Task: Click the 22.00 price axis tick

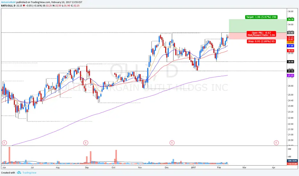Action: pyautogui.click(x=290, y=124)
